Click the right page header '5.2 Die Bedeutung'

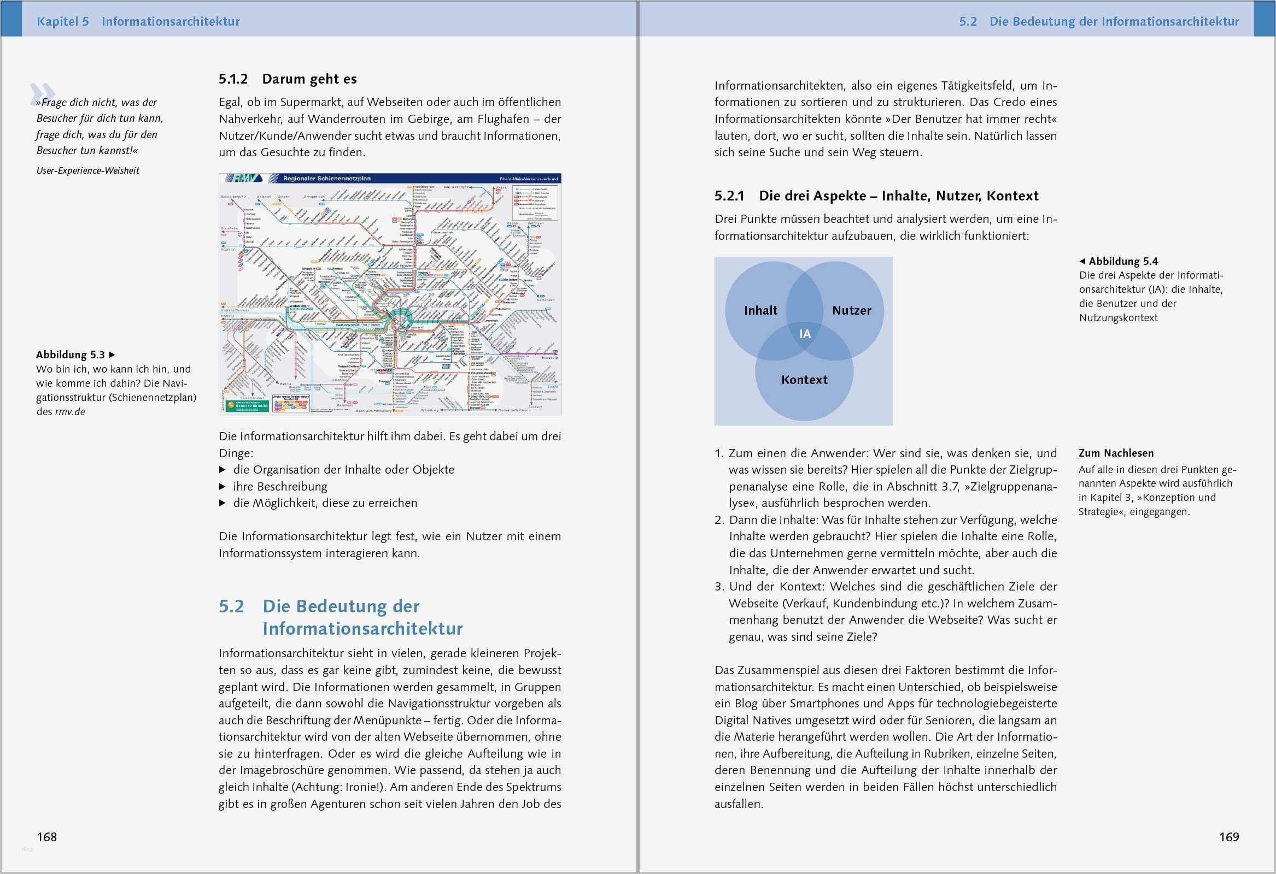pyautogui.click(x=1099, y=21)
